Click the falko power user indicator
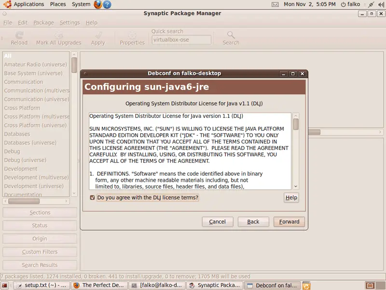This screenshot has height=290, width=386. [350, 4]
